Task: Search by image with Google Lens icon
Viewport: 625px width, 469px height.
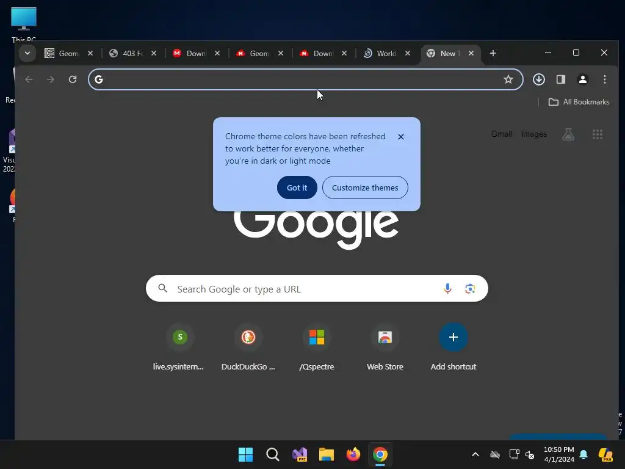Action: pos(470,288)
